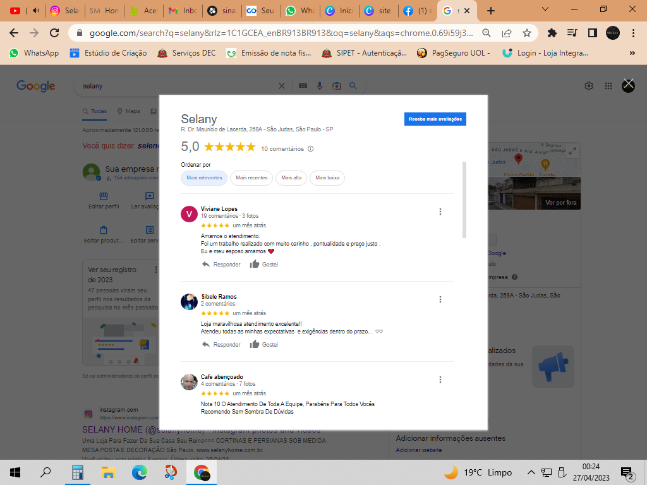This screenshot has height=485, width=647.
Task: Switch to the Facebook browser tab
Action: point(418,11)
